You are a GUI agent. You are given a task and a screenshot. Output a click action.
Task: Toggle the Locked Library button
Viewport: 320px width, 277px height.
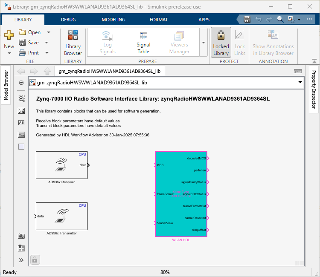[221, 42]
